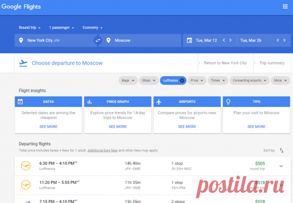Click the Lufthansa logo on the $505 flight
Image resolution: width=293 pixels, height=203 pixels.
pos(26,166)
